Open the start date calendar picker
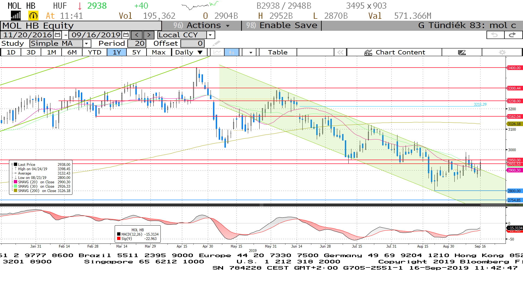 [57, 35]
